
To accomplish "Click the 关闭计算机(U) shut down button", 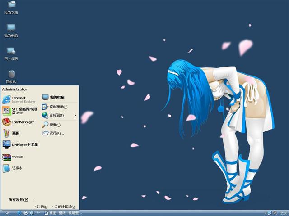I will pos(63,207).
